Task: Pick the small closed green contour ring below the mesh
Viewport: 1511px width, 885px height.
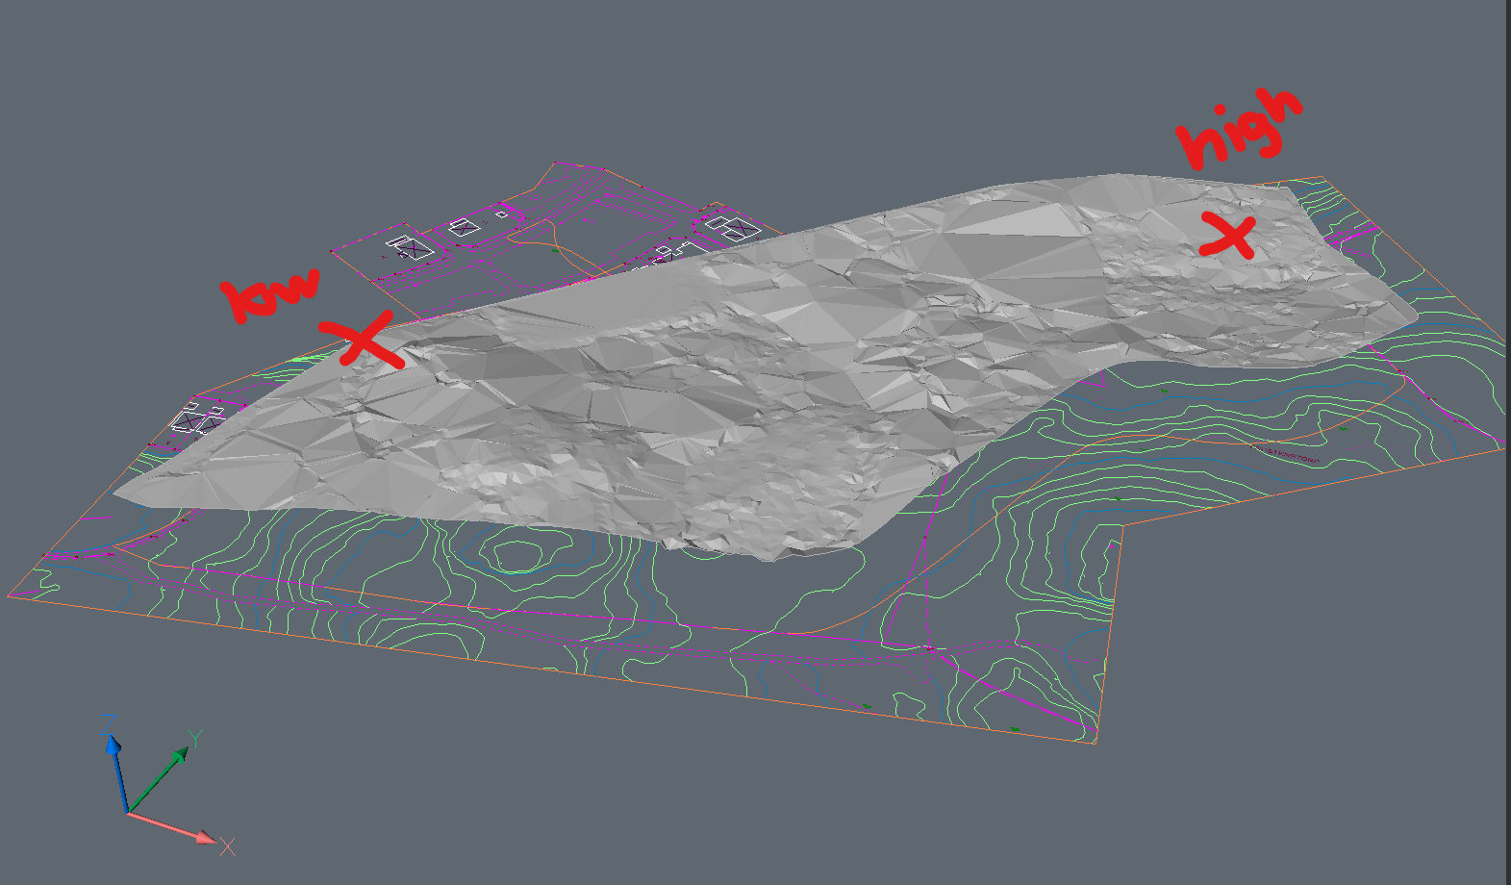Action: pyautogui.click(x=518, y=555)
